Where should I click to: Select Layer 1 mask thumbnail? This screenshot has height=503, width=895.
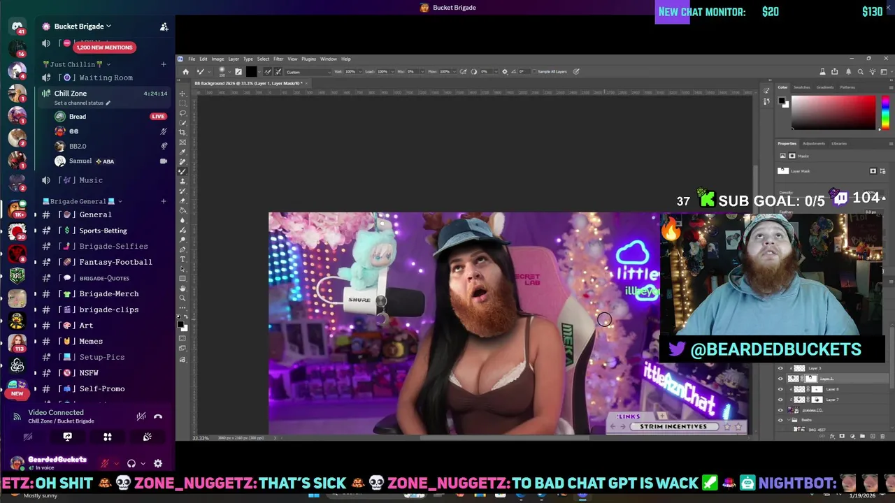click(811, 379)
